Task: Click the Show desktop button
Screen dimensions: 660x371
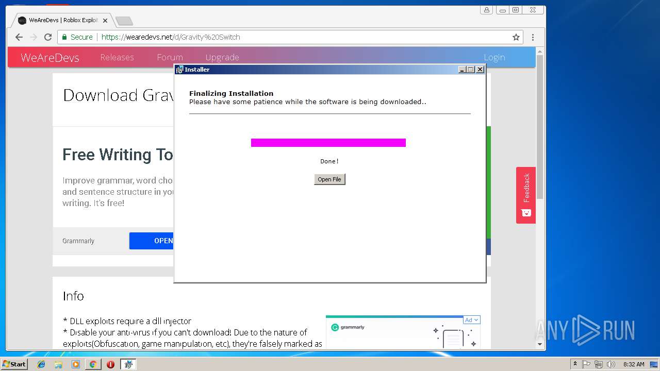Action: [x=654, y=364]
